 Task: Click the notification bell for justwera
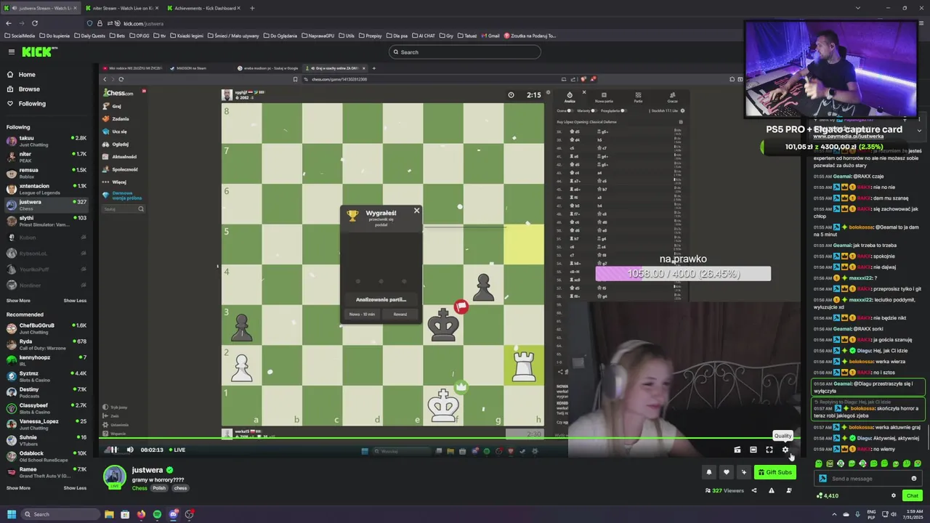[709, 472]
